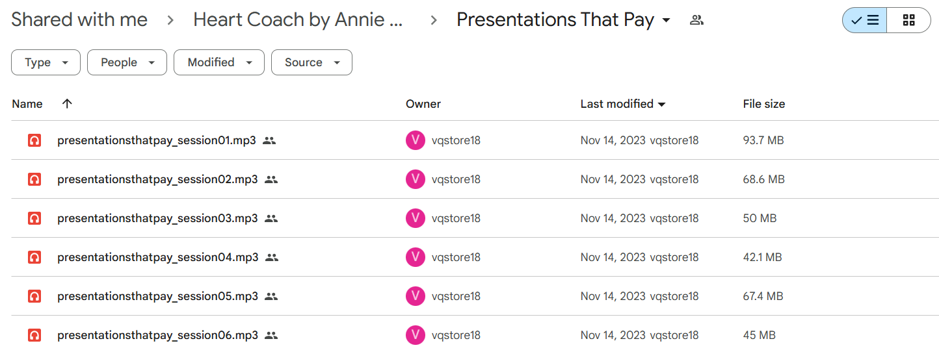Click the audio icon for session01.mp3
939x352 pixels.
(x=34, y=140)
